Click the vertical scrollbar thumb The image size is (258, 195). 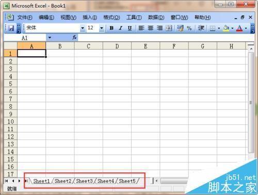coord(251,103)
